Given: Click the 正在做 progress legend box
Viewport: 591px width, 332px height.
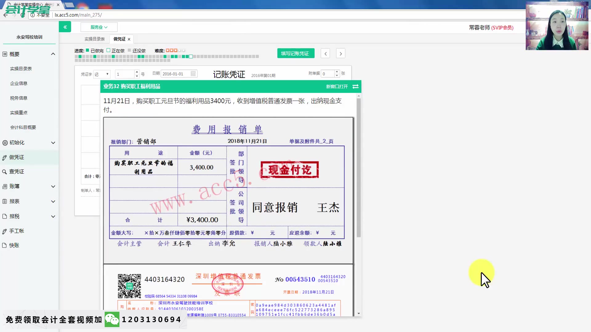Looking at the screenshot, I should 108,50.
